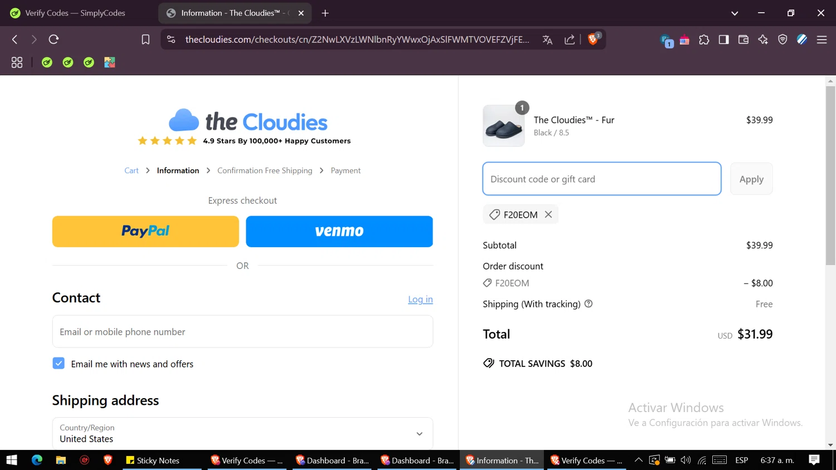The height and width of the screenshot is (470, 836).
Task: Open Microsoft Edge from the taskbar
Action: (x=37, y=460)
